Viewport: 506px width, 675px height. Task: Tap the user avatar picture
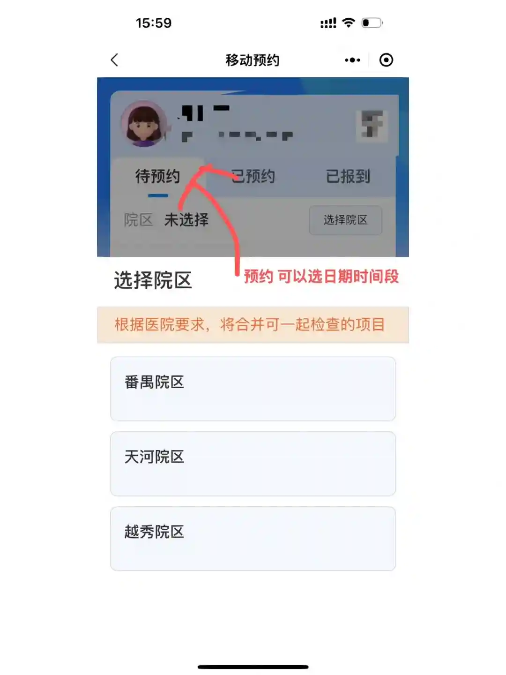coord(144,124)
